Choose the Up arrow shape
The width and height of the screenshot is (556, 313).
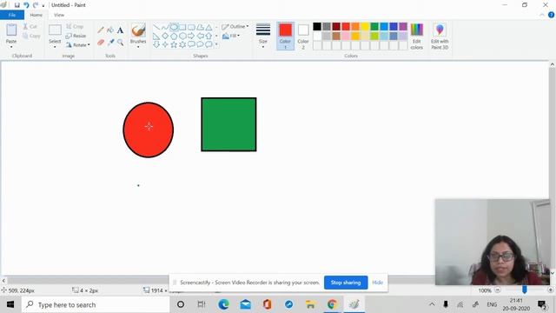208,36
